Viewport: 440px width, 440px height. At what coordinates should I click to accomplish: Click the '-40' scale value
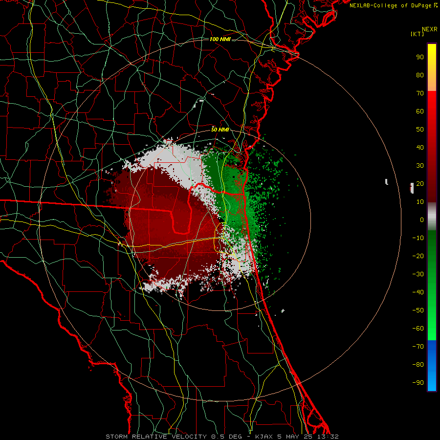click(x=418, y=292)
